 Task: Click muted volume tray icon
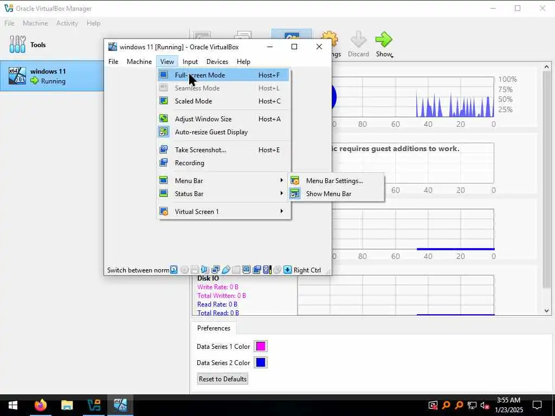(x=485, y=405)
